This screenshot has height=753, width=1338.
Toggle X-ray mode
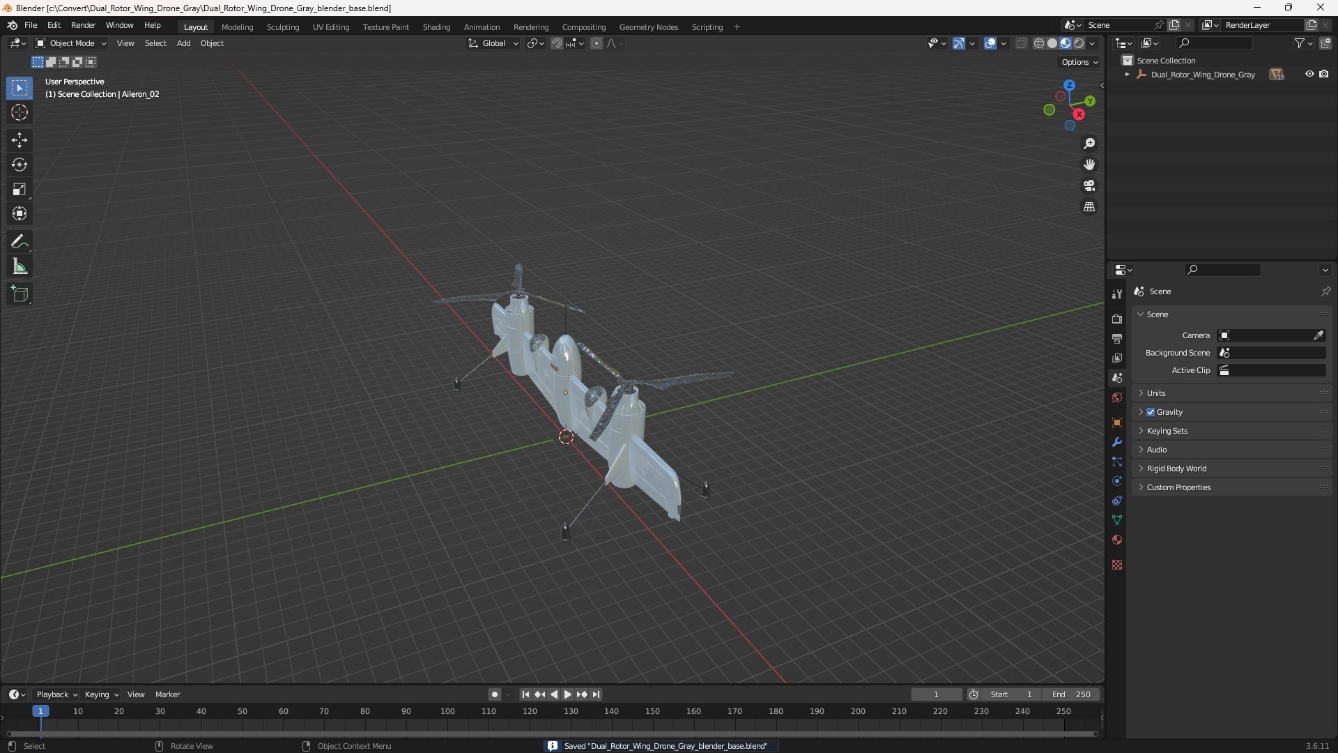pos(1021,43)
